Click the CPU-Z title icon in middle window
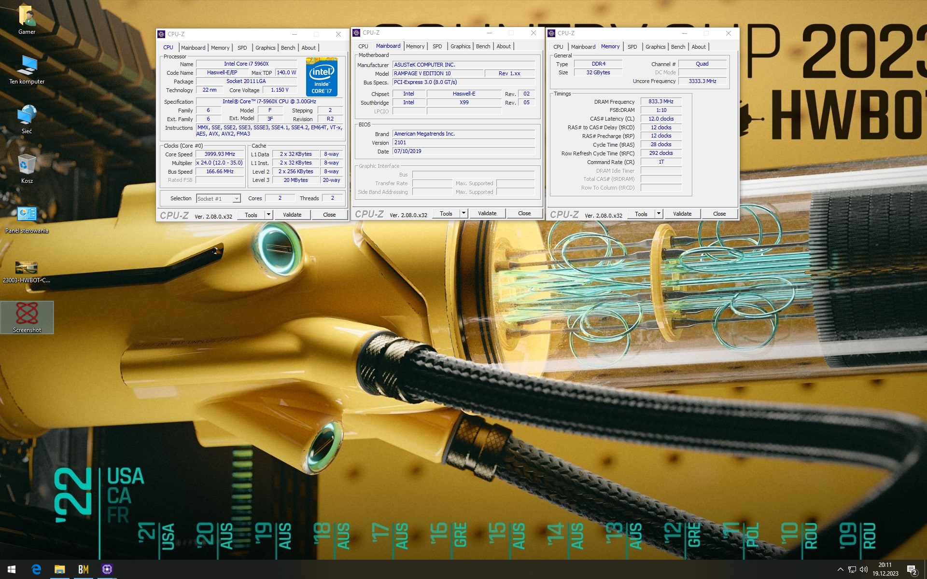927x579 pixels. tap(356, 33)
